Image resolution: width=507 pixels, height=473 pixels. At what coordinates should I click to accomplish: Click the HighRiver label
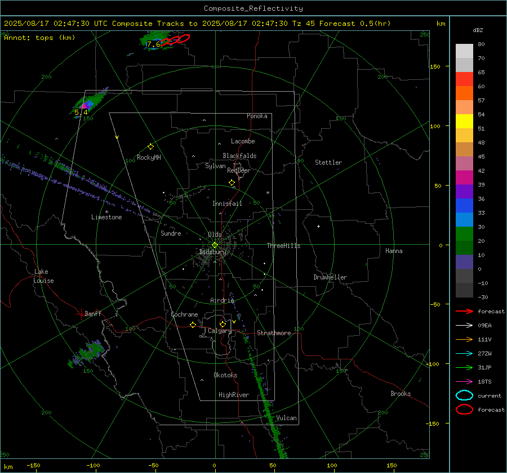click(233, 395)
